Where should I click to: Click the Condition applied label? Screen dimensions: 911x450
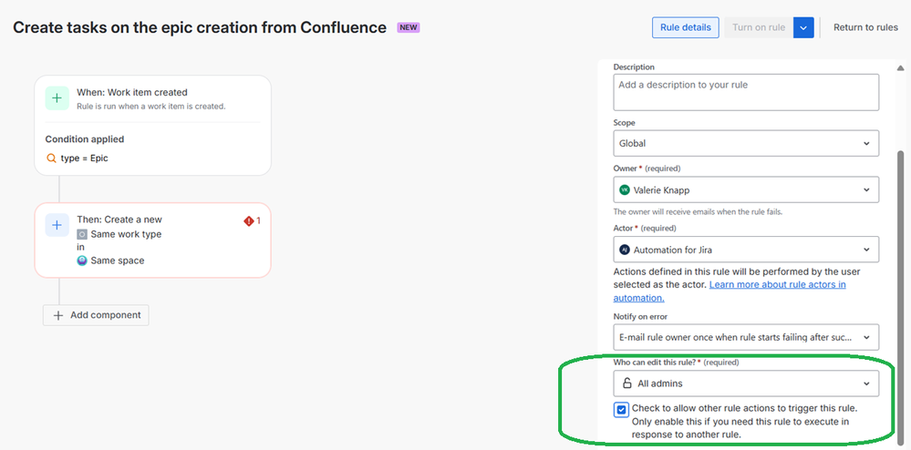tap(84, 139)
